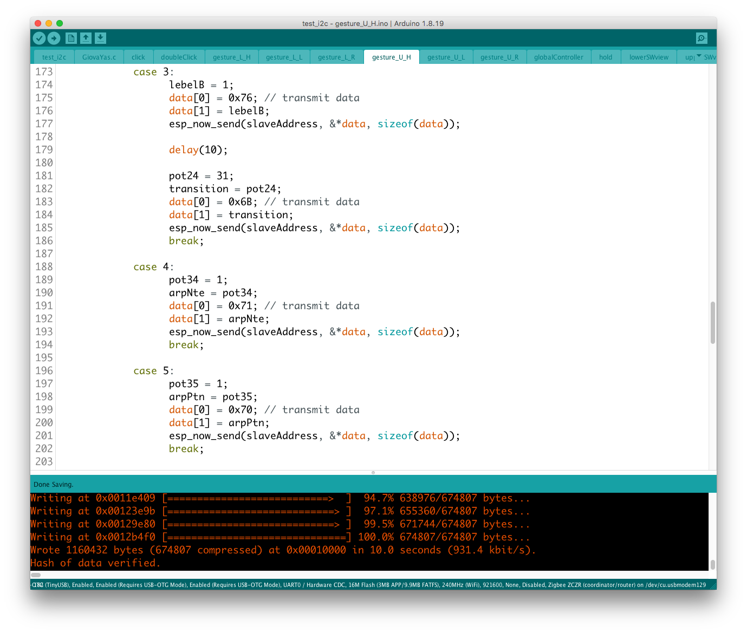The image size is (747, 633).
Task: Click the Upload arrow icon
Action: pyautogui.click(x=54, y=38)
